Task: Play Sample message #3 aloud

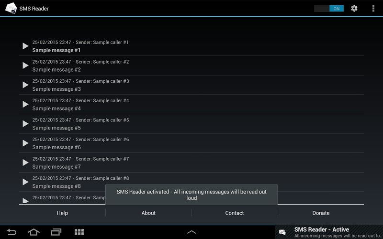Action: click(25, 85)
